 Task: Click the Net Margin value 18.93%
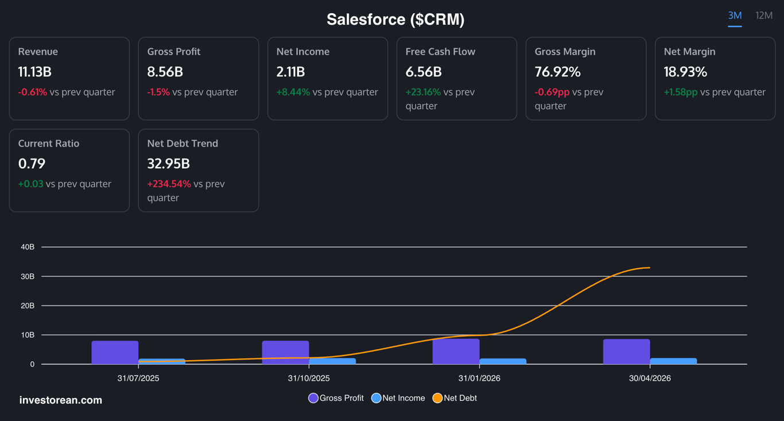click(x=686, y=72)
